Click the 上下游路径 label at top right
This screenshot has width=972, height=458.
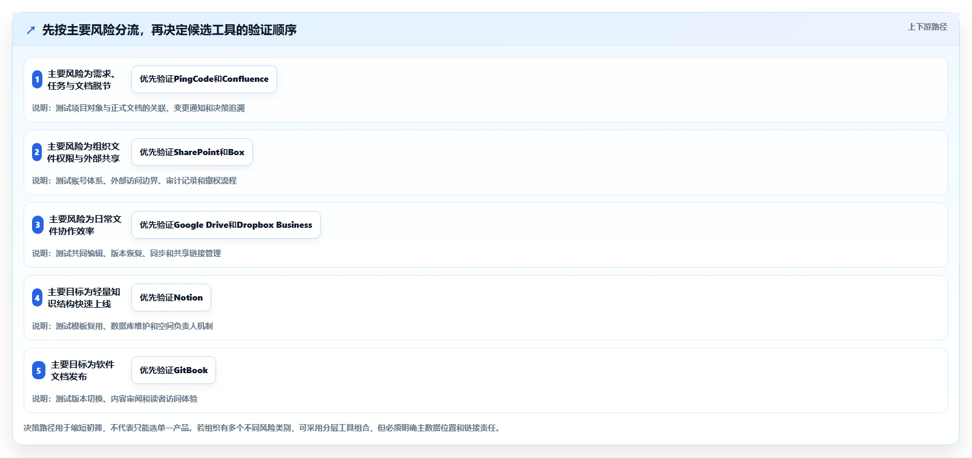pos(927,27)
